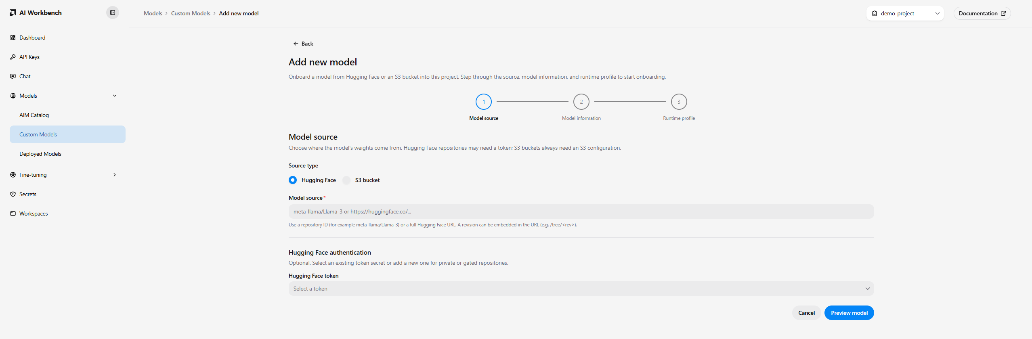
Task: Expand the Fine-tuning sidebar section
Action: point(115,175)
